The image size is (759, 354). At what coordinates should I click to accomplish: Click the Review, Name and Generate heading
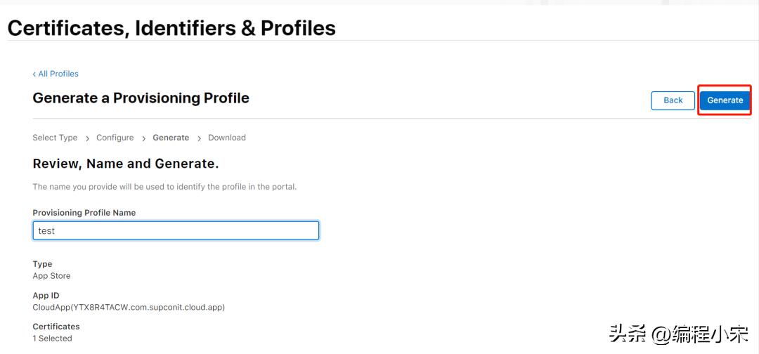[126, 164]
